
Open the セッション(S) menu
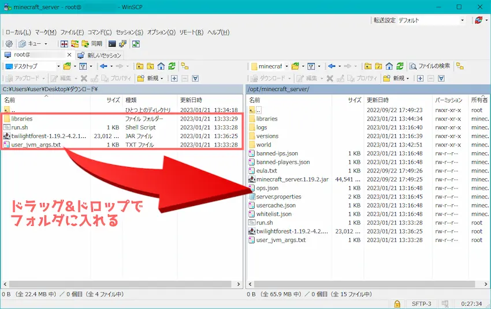click(129, 32)
